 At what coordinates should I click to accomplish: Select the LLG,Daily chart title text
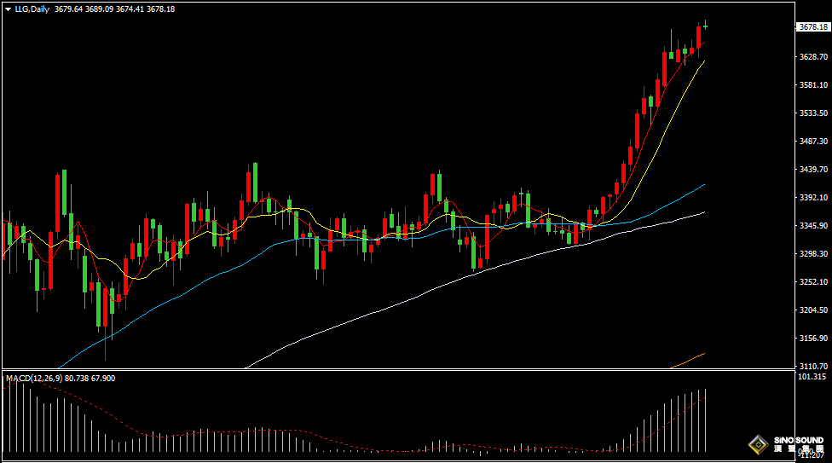click(32, 9)
